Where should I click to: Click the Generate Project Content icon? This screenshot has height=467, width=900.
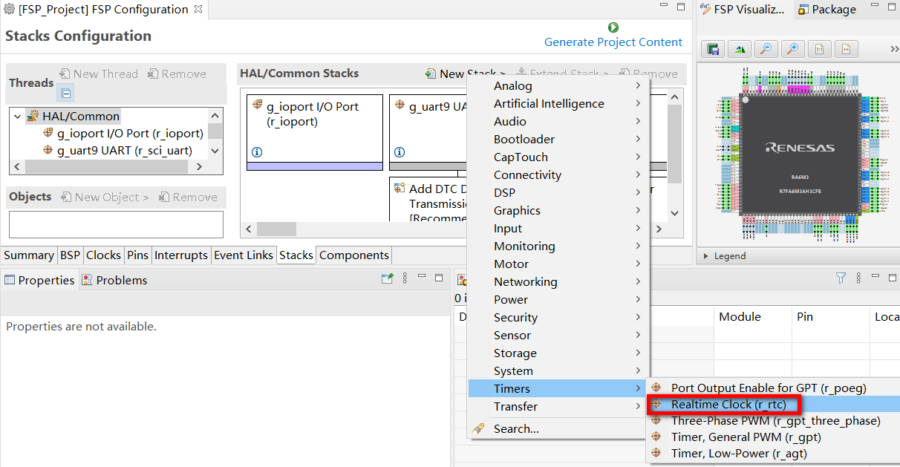pos(613,27)
